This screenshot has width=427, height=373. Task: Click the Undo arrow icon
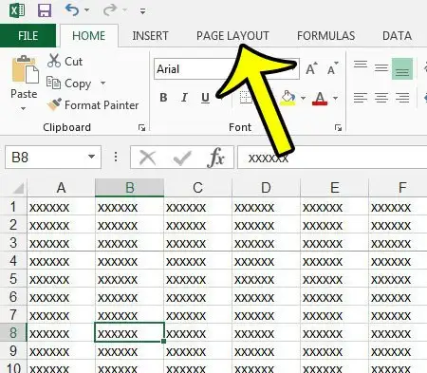pos(72,10)
